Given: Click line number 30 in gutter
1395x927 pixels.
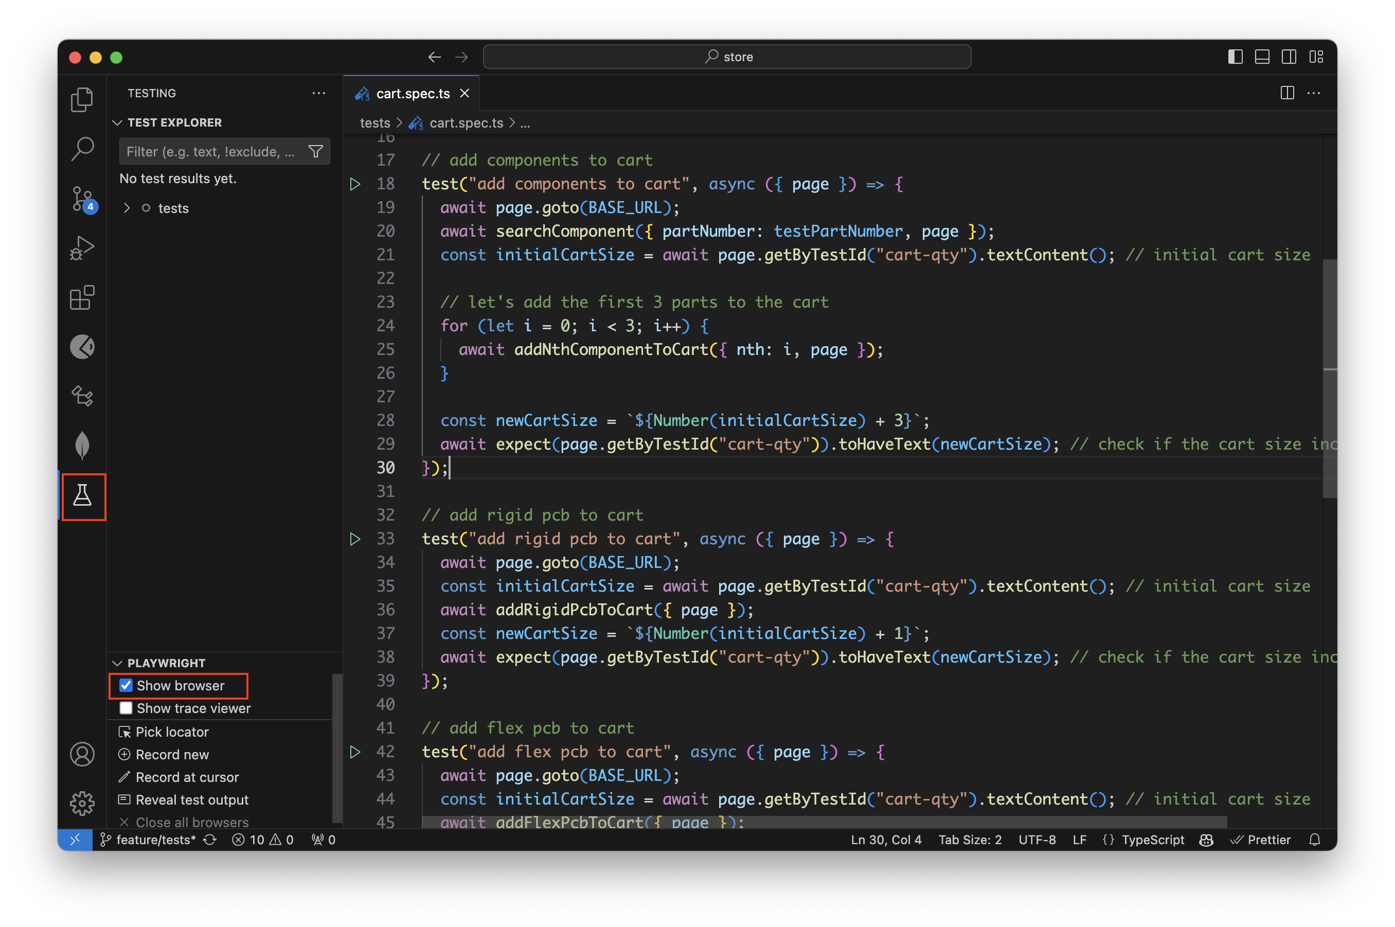Looking at the screenshot, I should point(385,468).
